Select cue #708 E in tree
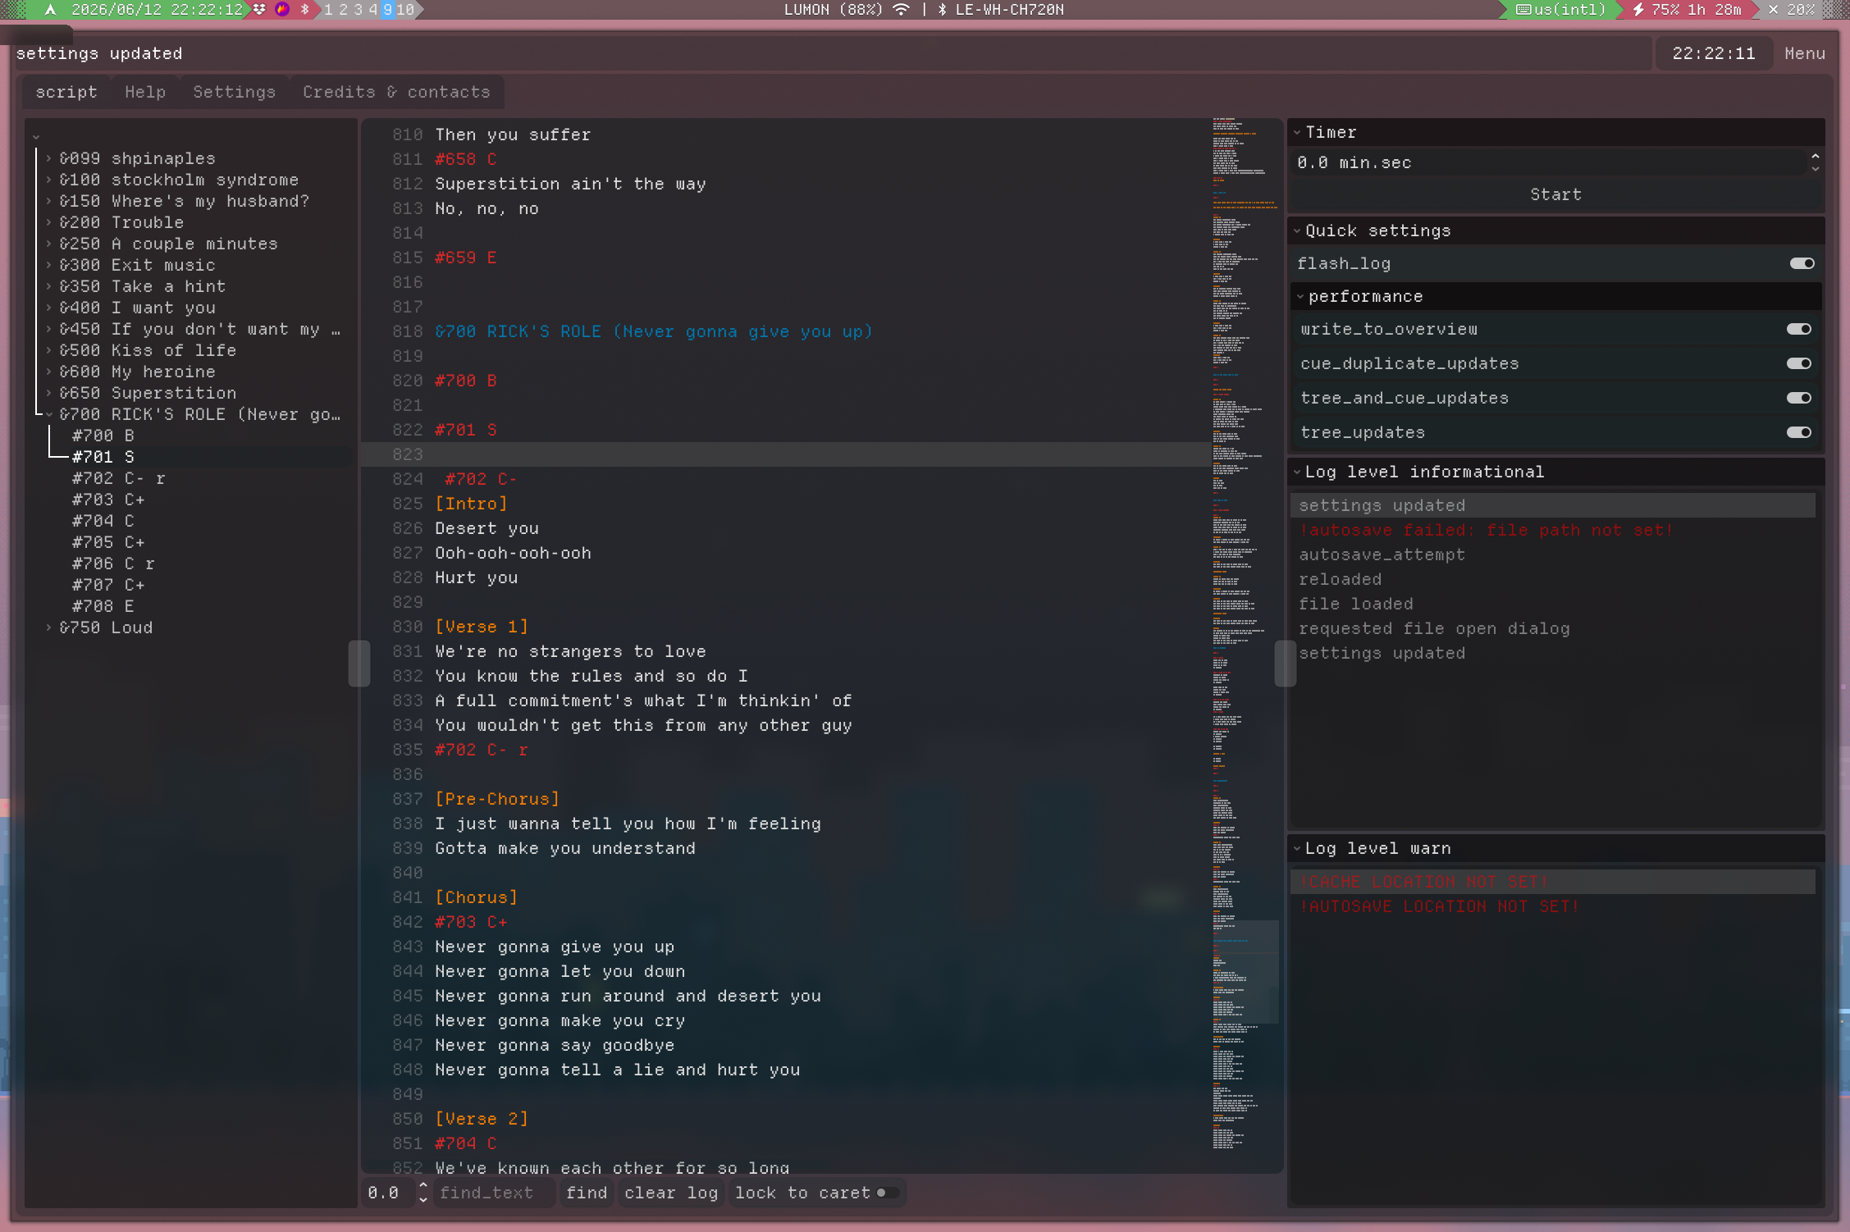The image size is (1850, 1232). [x=103, y=606]
